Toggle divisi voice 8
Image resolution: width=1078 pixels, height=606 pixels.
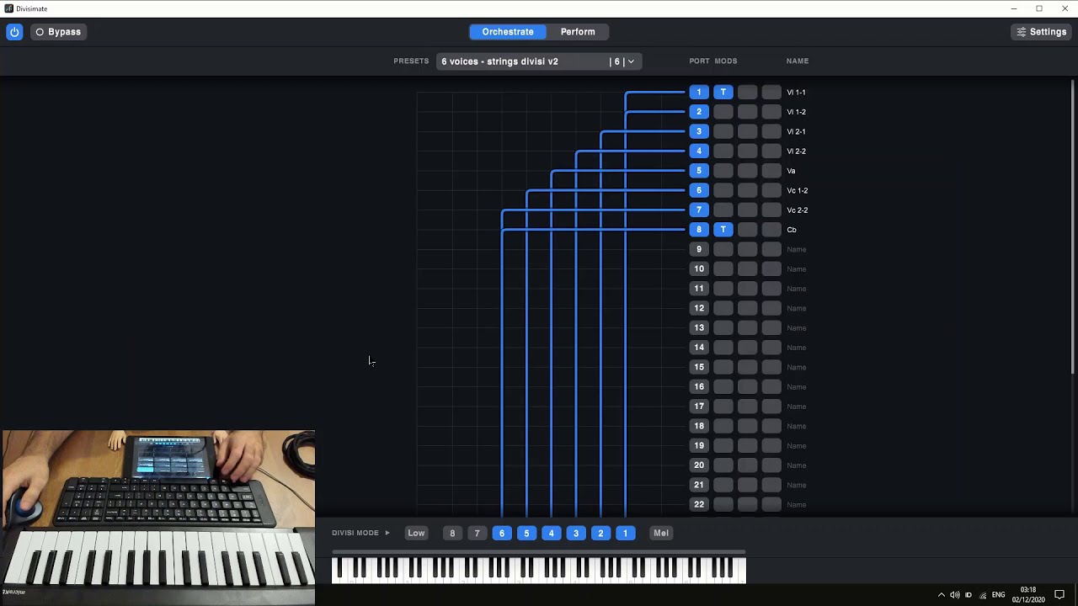[452, 533]
